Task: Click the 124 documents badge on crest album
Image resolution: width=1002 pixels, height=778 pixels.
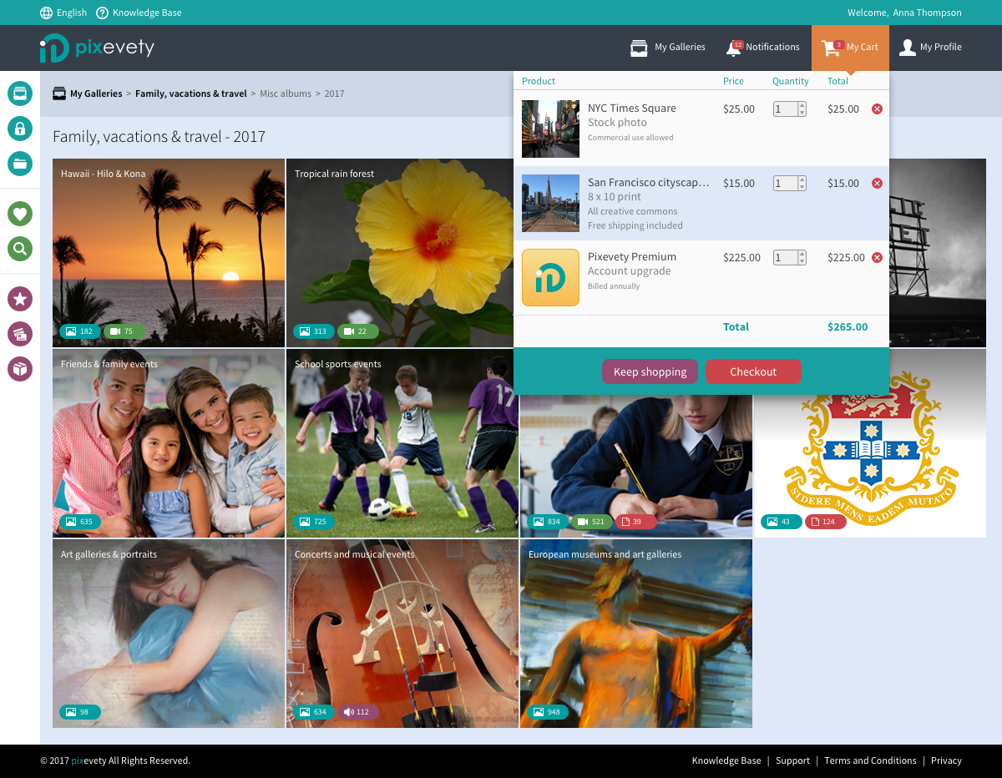Action: [x=826, y=522]
